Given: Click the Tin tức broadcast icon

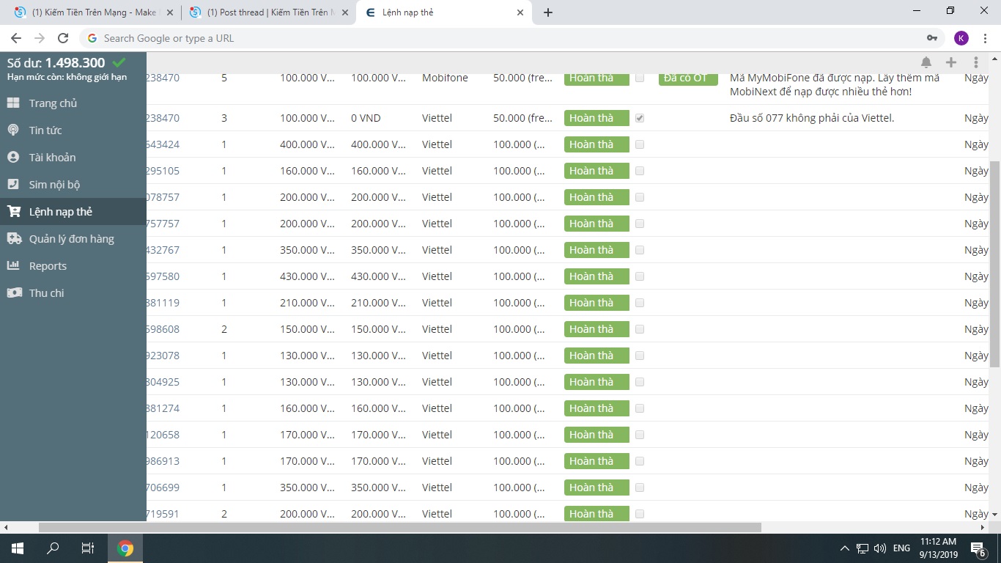Looking at the screenshot, I should tap(13, 130).
